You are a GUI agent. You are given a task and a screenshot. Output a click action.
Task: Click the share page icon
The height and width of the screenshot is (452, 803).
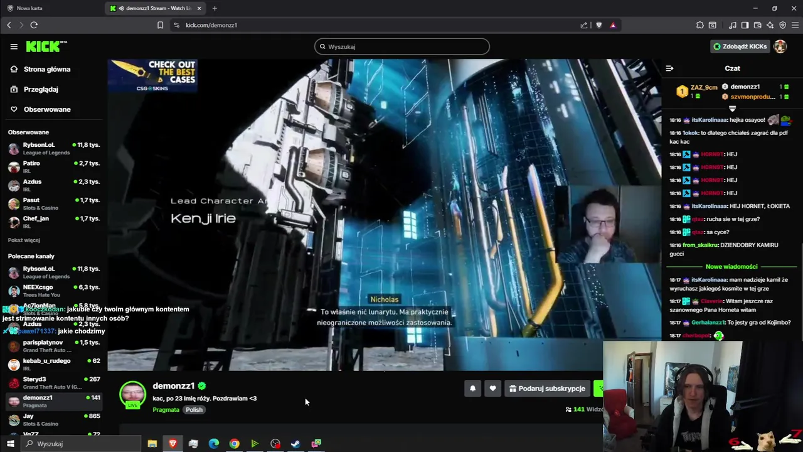pyautogui.click(x=584, y=25)
